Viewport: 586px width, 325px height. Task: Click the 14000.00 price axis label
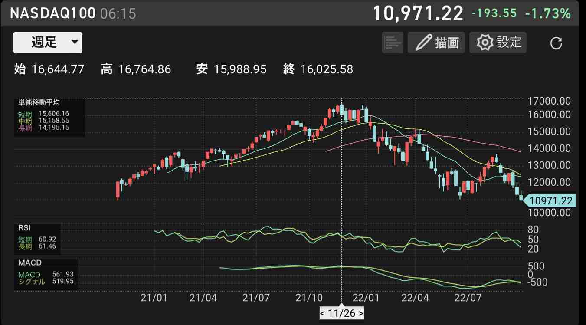point(549,148)
